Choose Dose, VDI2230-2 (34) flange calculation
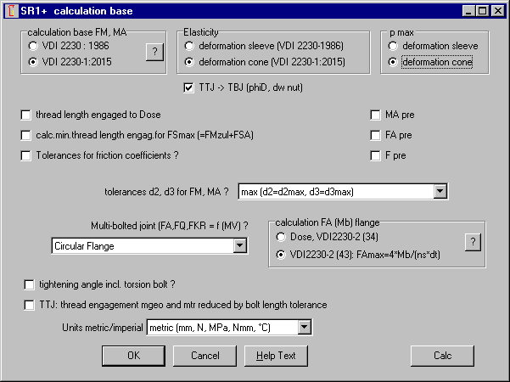This screenshot has width=510, height=382. pyautogui.click(x=283, y=236)
